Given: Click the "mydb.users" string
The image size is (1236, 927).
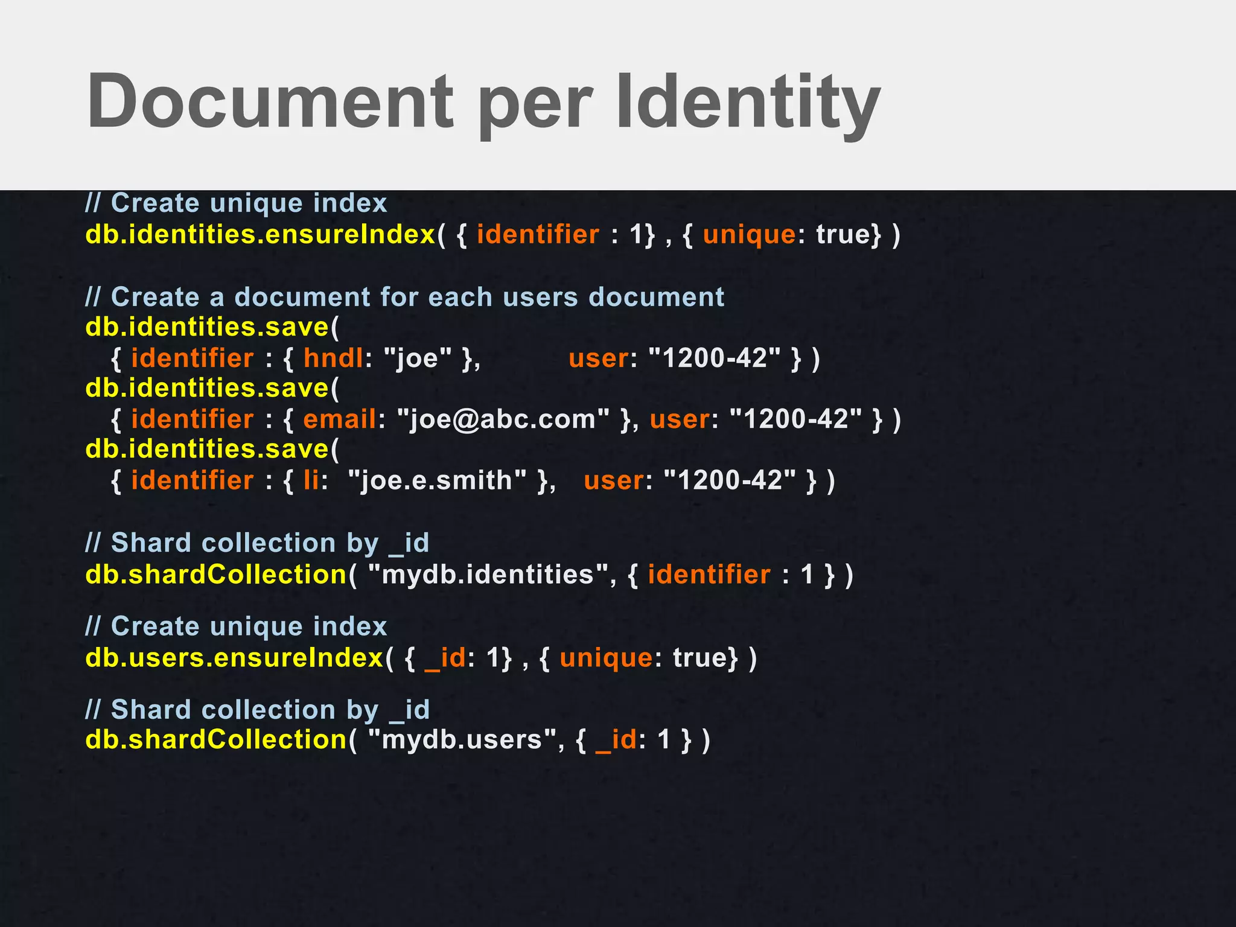Looking at the screenshot, I should (462, 740).
